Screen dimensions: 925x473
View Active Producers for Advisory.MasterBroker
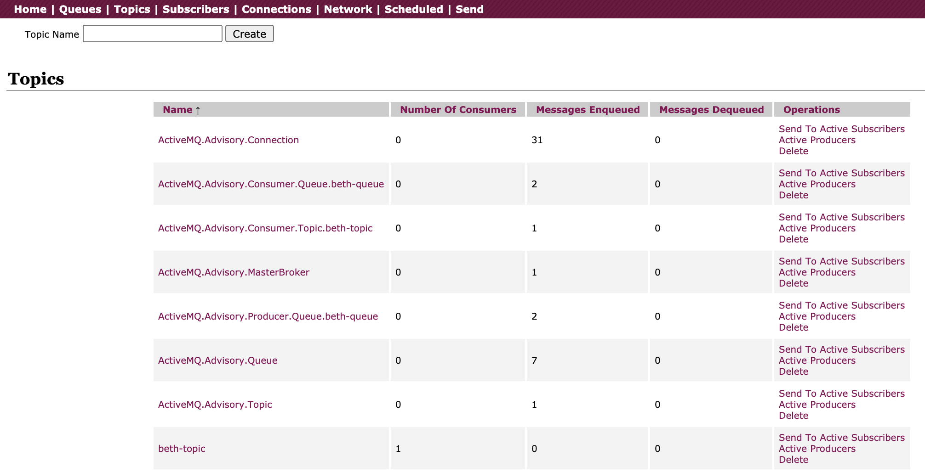[817, 272]
